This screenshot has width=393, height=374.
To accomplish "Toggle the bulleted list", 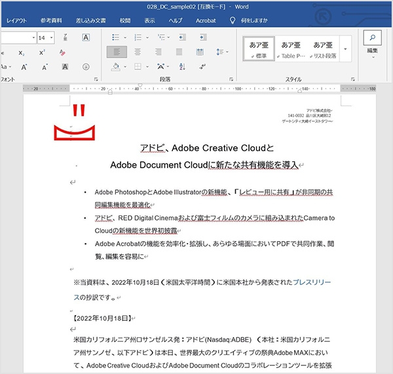I will (x=115, y=37).
